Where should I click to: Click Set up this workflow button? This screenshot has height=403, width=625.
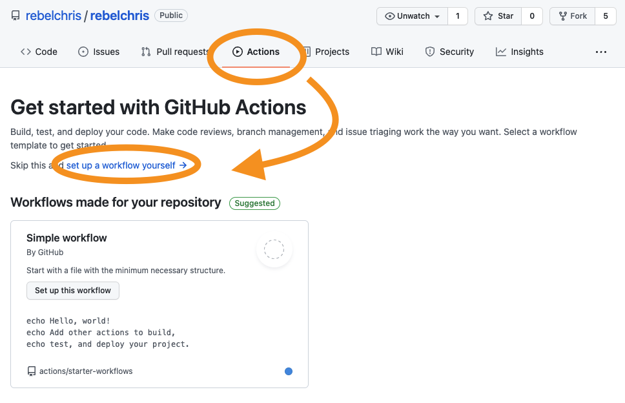coord(73,291)
